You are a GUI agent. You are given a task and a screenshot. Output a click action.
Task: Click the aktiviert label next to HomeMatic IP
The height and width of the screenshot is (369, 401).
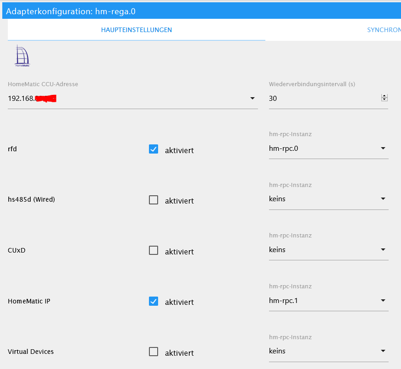179,302
